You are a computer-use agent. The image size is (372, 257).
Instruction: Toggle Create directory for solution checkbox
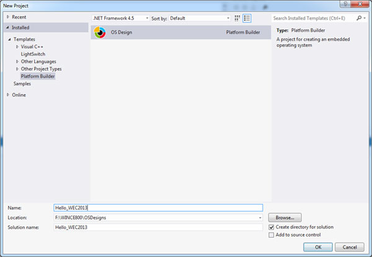click(272, 227)
